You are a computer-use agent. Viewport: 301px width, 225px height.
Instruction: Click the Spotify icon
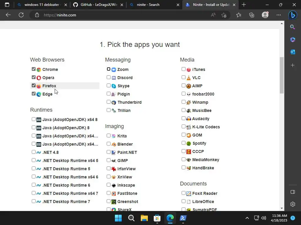click(189, 144)
